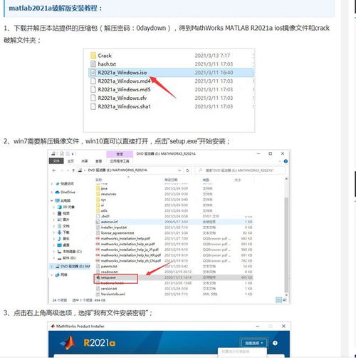Image resolution: width=356 pixels, height=358 pixels.
Task: Click the installer help question mark icon
Action: (x=275, y=343)
